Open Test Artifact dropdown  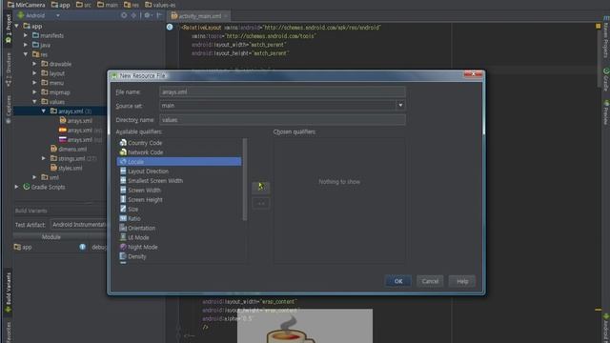(x=78, y=225)
